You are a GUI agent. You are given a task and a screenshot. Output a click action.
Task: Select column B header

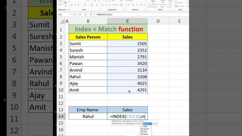pos(88,21)
